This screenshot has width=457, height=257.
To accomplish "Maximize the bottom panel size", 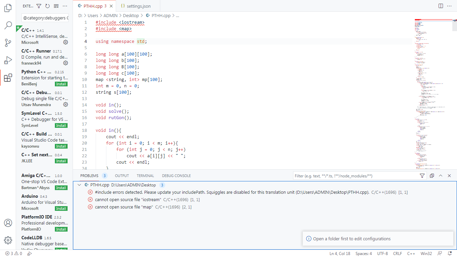I will (441, 176).
